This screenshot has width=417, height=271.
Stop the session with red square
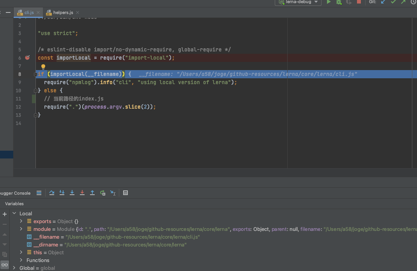point(359,2)
